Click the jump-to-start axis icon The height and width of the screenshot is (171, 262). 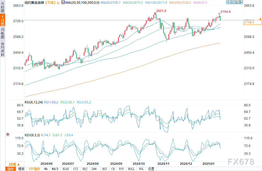tap(232, 2)
